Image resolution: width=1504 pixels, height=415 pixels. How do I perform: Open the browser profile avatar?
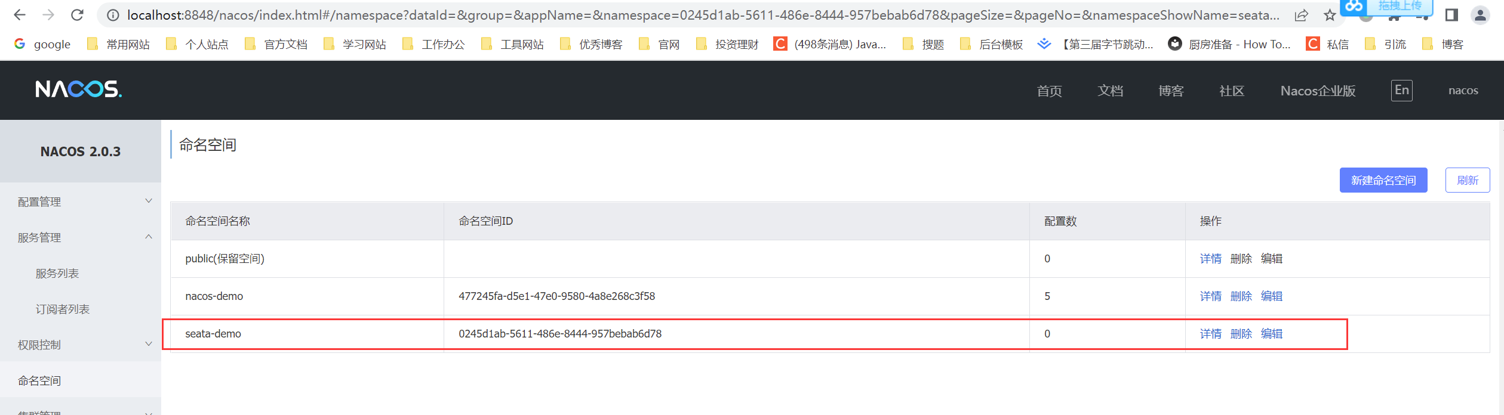[x=1480, y=15]
